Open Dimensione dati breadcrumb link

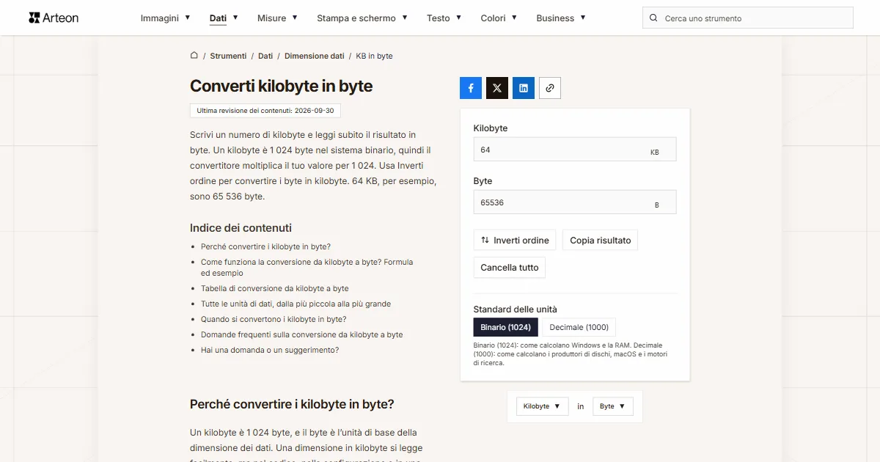[315, 56]
